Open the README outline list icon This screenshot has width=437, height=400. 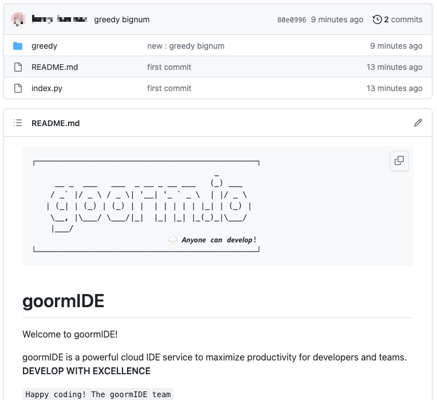tap(18, 123)
